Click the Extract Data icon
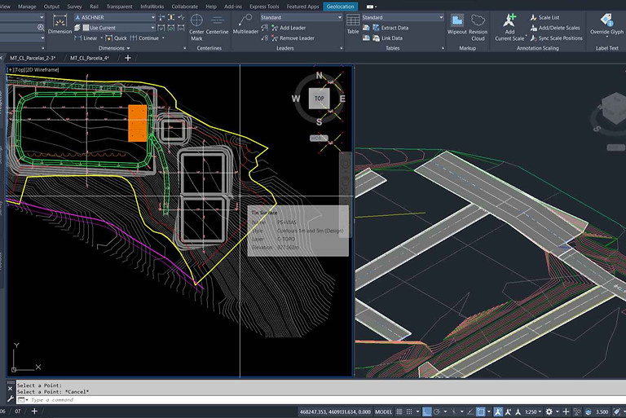626x418 pixels. (x=376, y=28)
